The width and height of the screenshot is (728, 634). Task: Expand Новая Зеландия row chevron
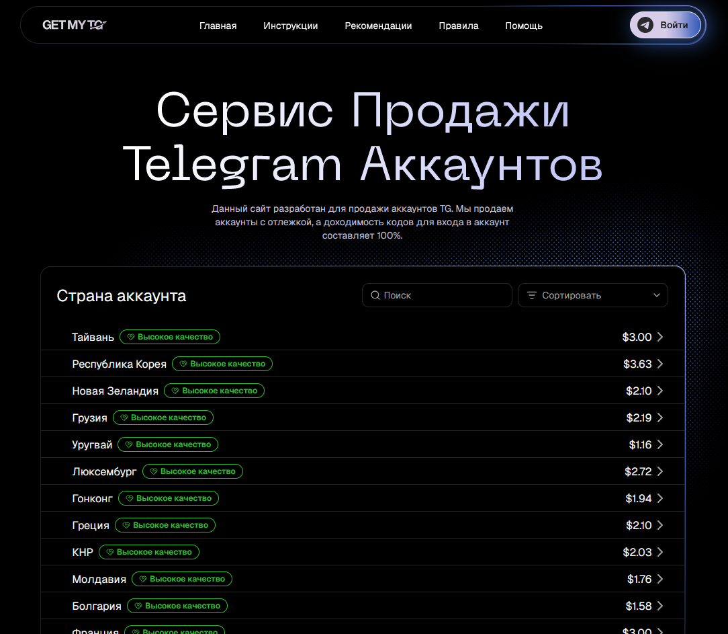click(x=660, y=391)
